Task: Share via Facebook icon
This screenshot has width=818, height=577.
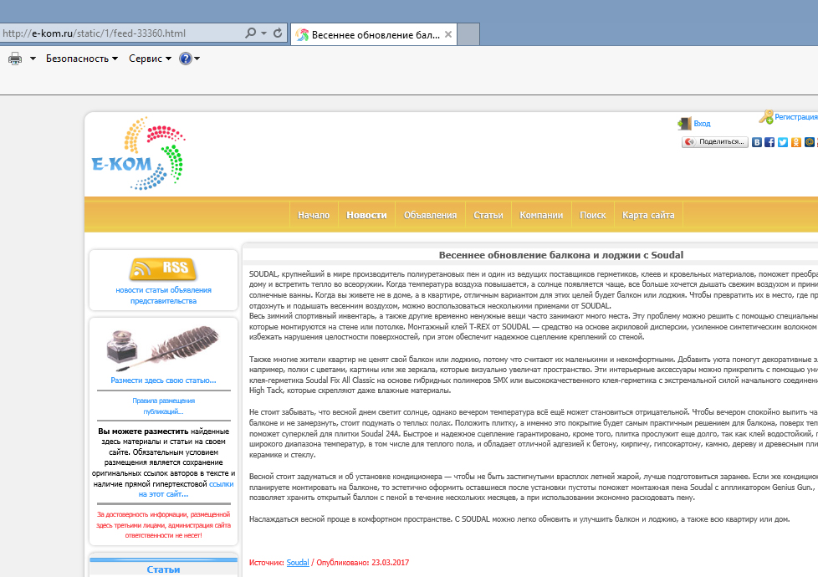Action: pyautogui.click(x=769, y=142)
